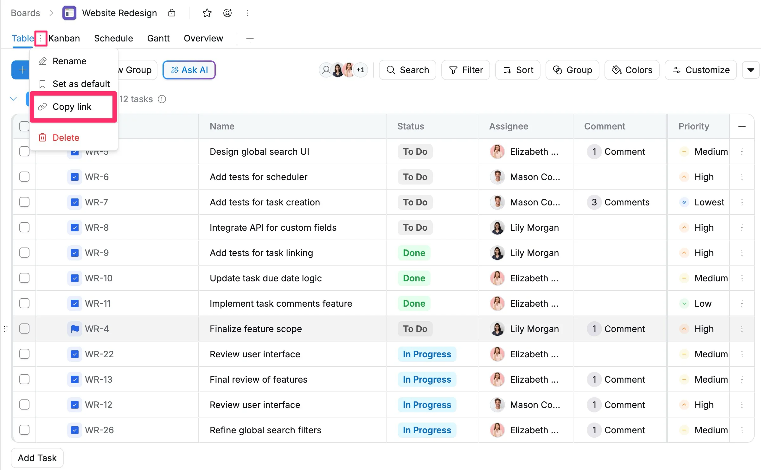Select row checkbox for WR-4
761x470 pixels.
click(x=24, y=329)
